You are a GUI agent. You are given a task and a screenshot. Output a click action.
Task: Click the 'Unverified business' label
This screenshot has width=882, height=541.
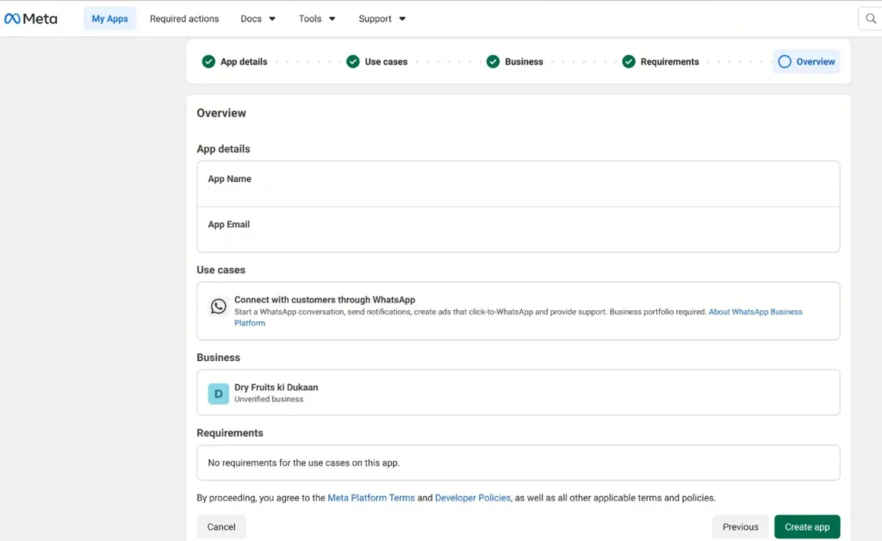pyautogui.click(x=269, y=399)
